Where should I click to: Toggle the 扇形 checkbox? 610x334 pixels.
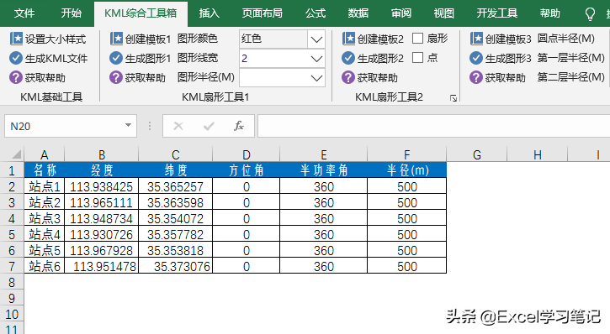point(417,39)
